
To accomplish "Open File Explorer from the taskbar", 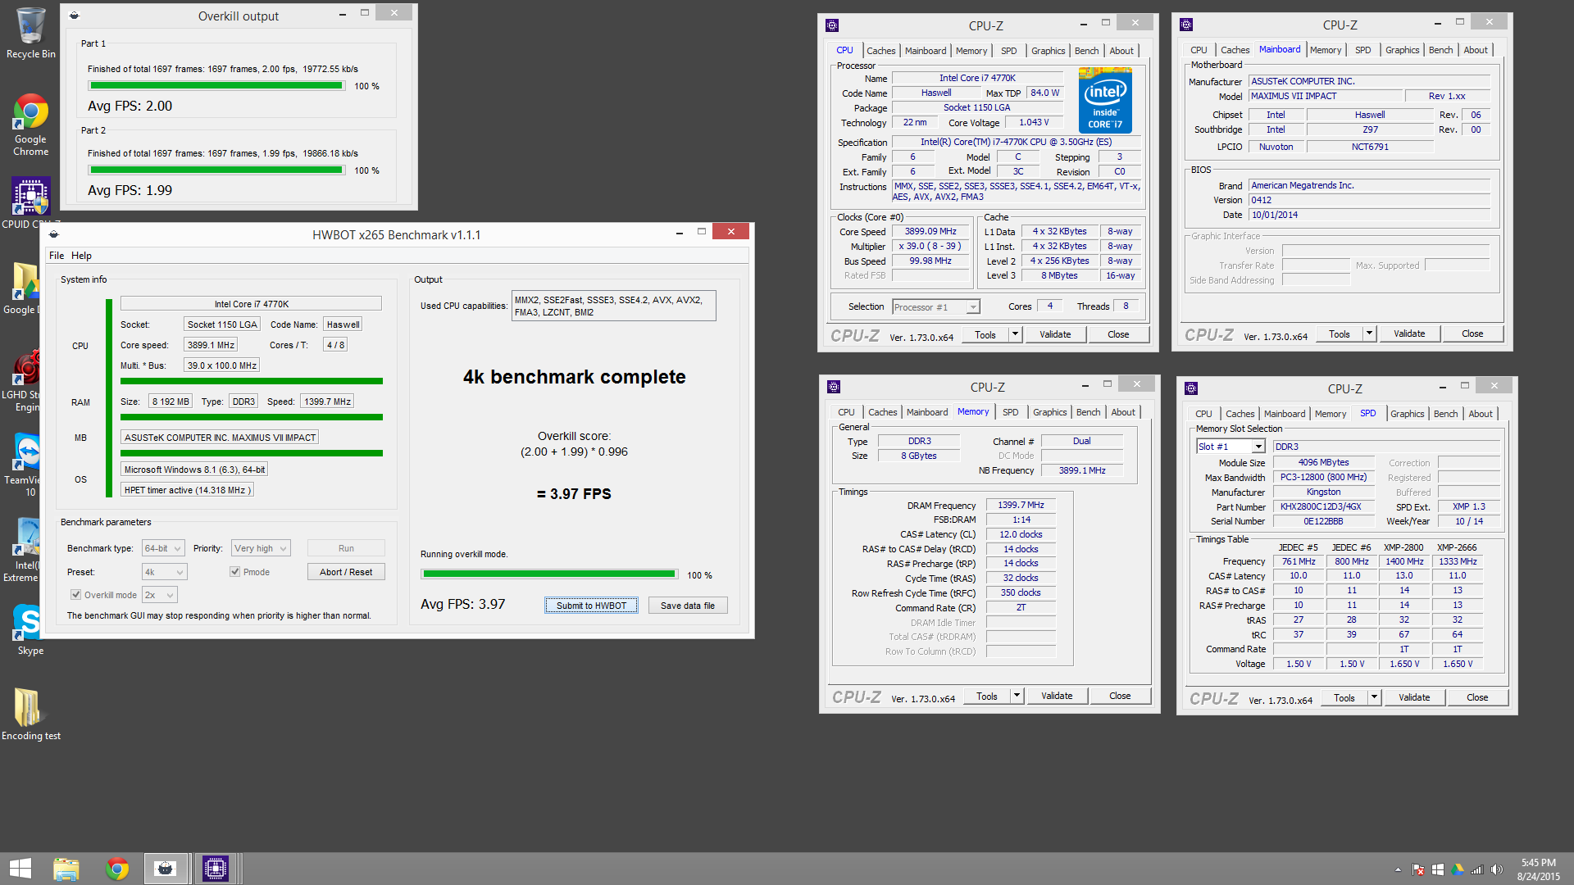I will pyautogui.click(x=66, y=869).
